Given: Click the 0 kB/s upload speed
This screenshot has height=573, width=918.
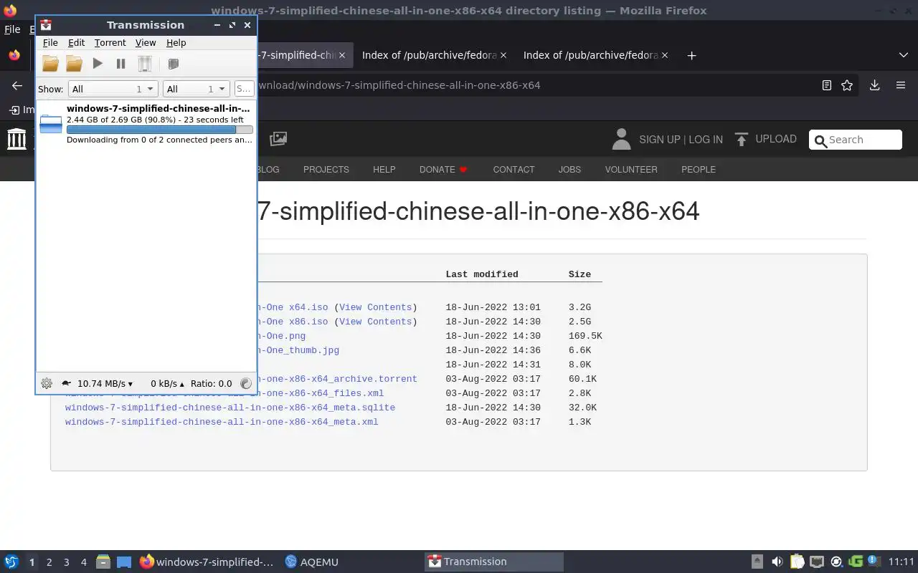Looking at the screenshot, I should (x=167, y=383).
